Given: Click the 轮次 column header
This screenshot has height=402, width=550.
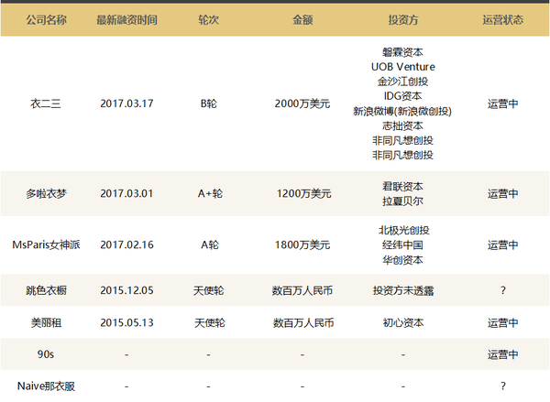Looking at the screenshot, I should click(x=208, y=20).
